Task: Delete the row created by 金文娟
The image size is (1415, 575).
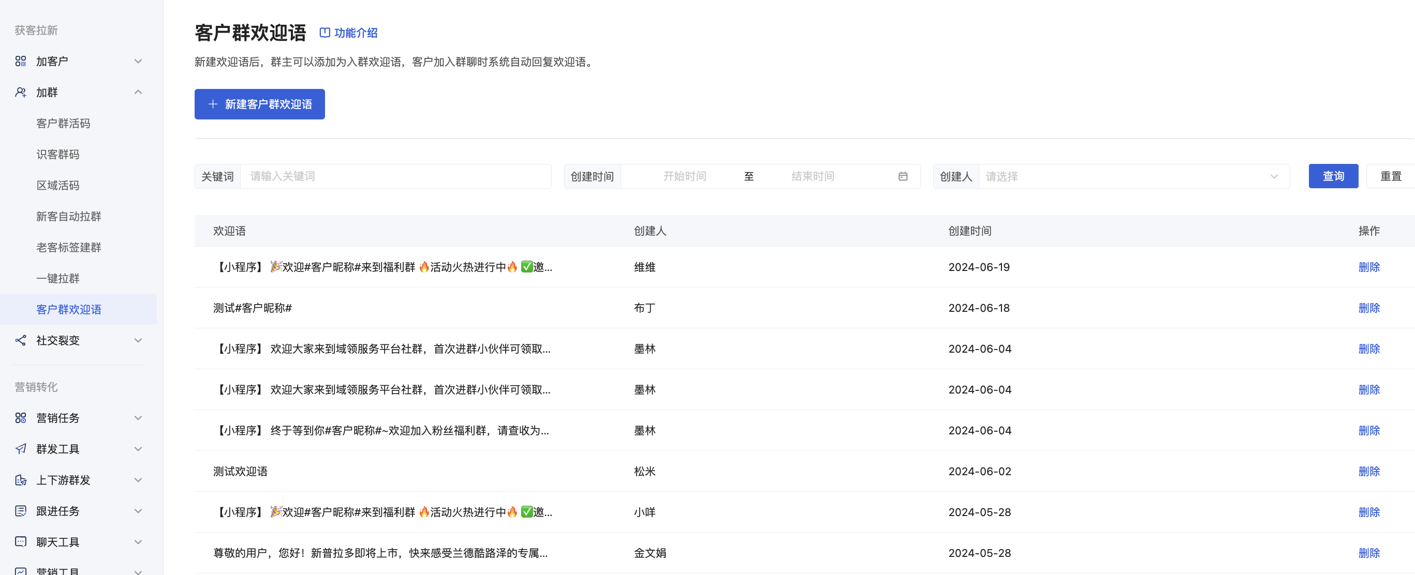Action: pyautogui.click(x=1369, y=553)
